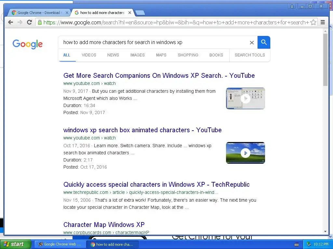Click the Duration: 16:34 text
333x249 pixels.
[x=79, y=105]
